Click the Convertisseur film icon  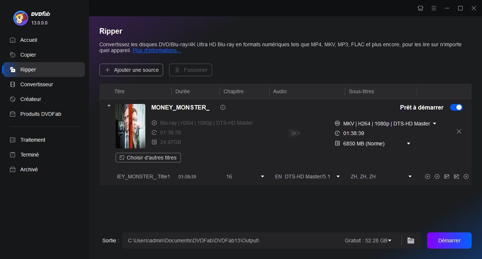[13, 84]
